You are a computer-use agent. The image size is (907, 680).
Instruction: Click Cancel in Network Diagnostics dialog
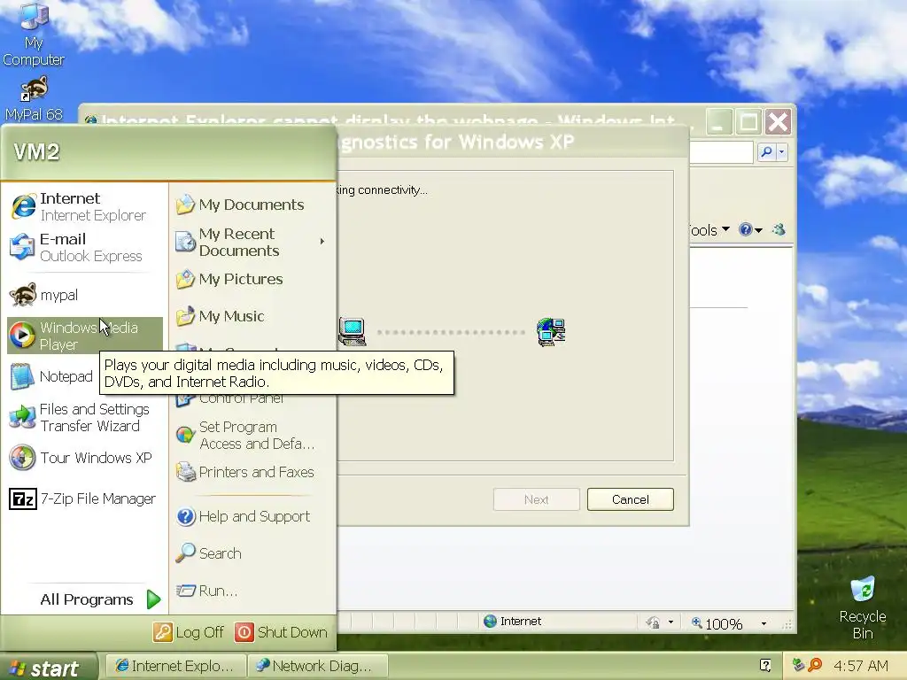click(x=631, y=499)
